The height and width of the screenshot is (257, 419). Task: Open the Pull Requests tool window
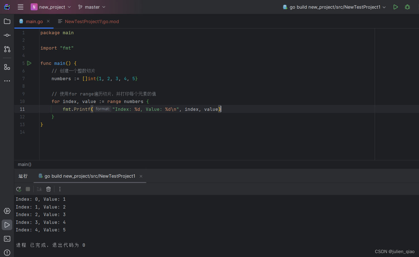tap(7, 49)
